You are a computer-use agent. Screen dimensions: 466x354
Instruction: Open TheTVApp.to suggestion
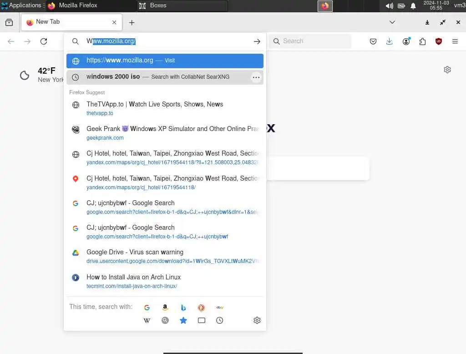click(165, 108)
